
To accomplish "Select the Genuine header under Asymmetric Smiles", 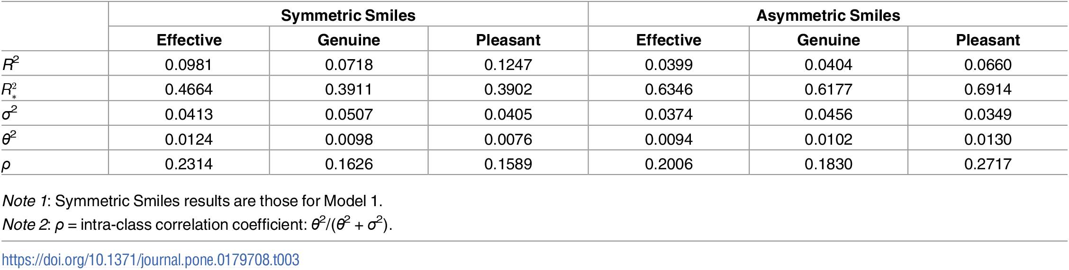I will (x=828, y=40).
